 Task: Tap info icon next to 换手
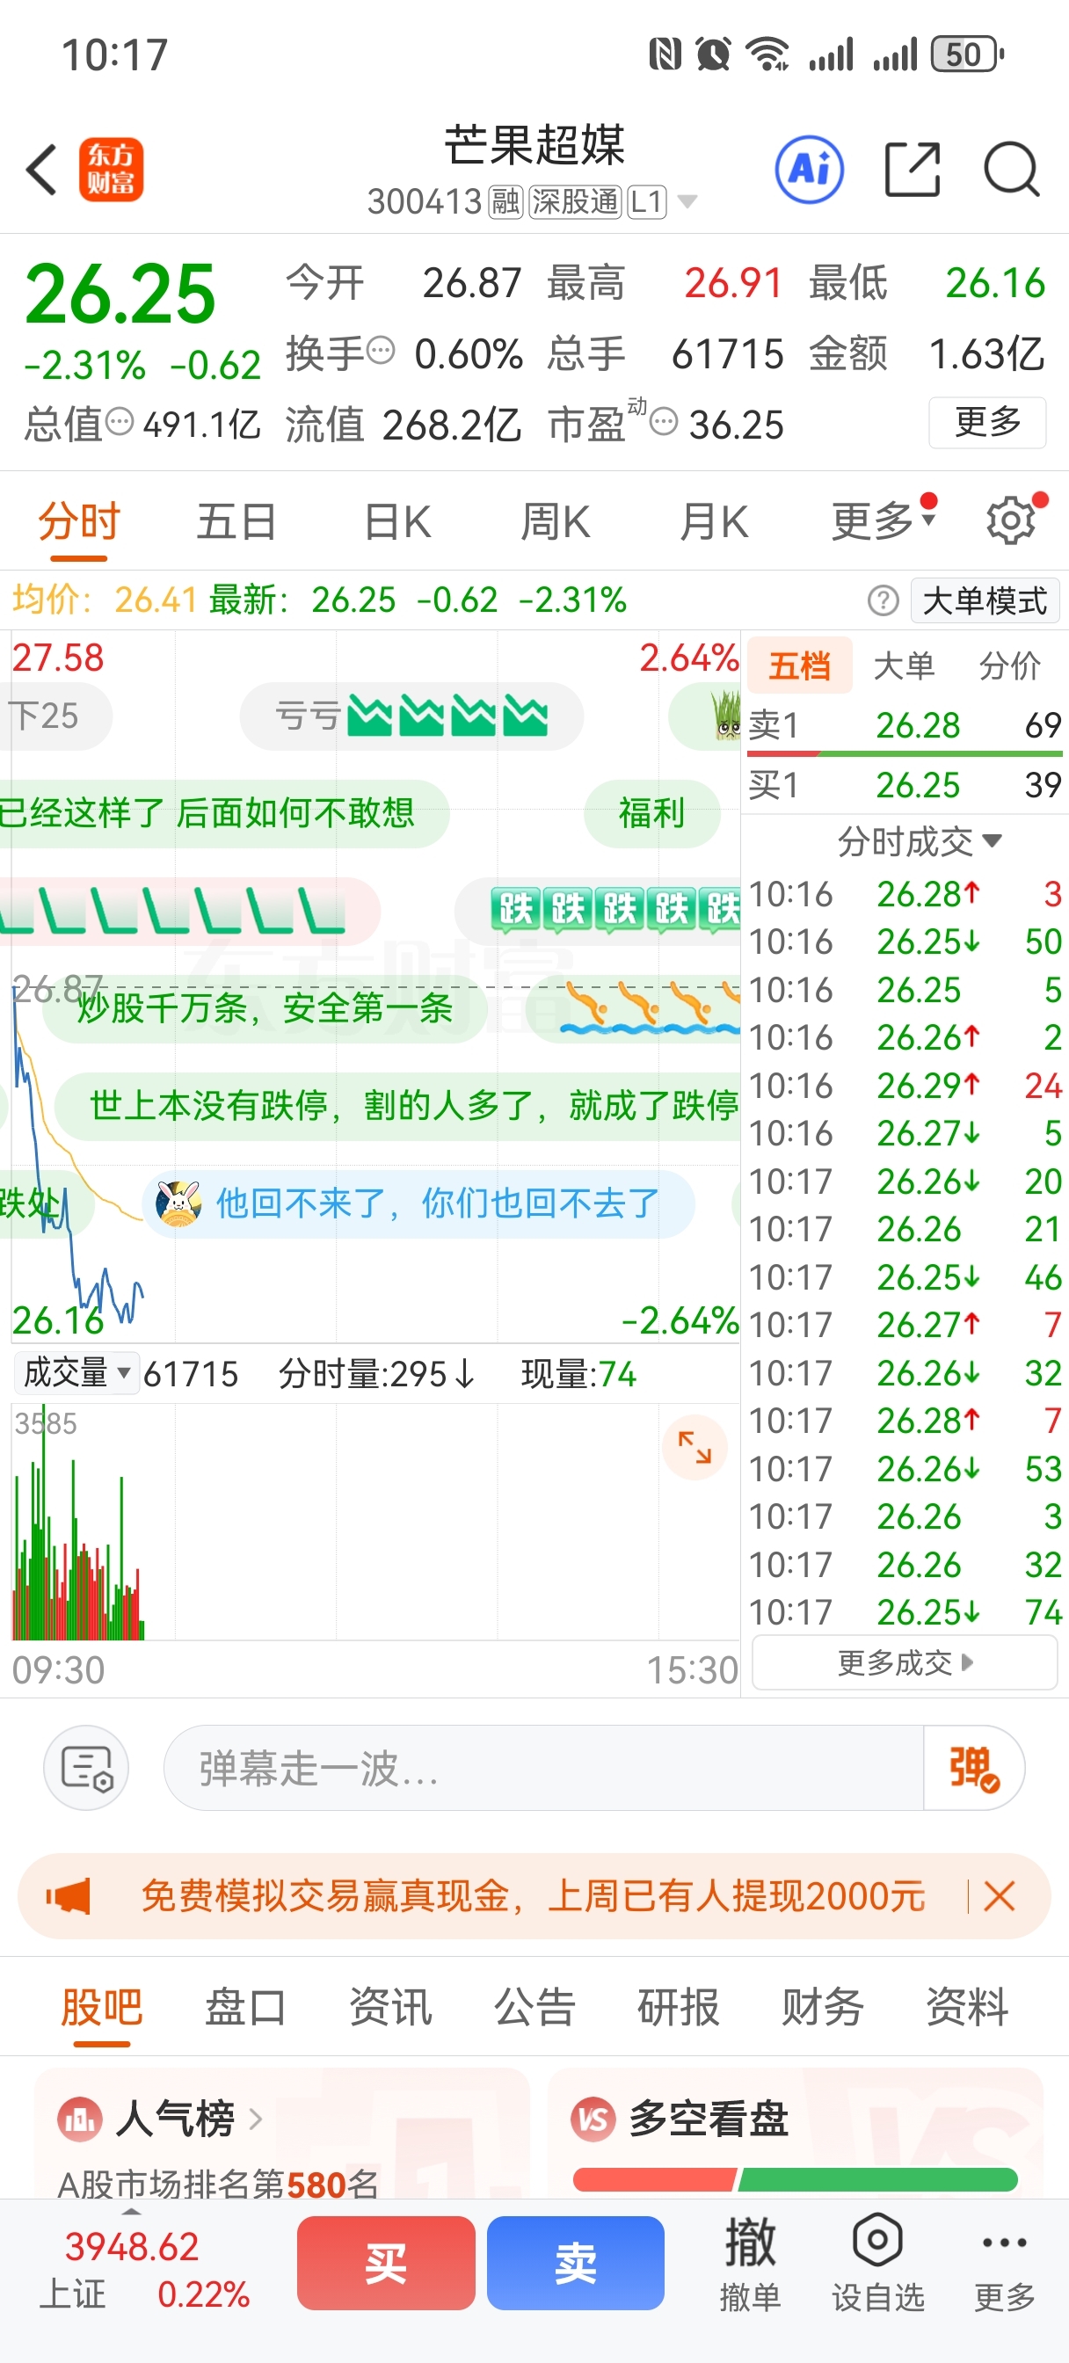point(381,350)
